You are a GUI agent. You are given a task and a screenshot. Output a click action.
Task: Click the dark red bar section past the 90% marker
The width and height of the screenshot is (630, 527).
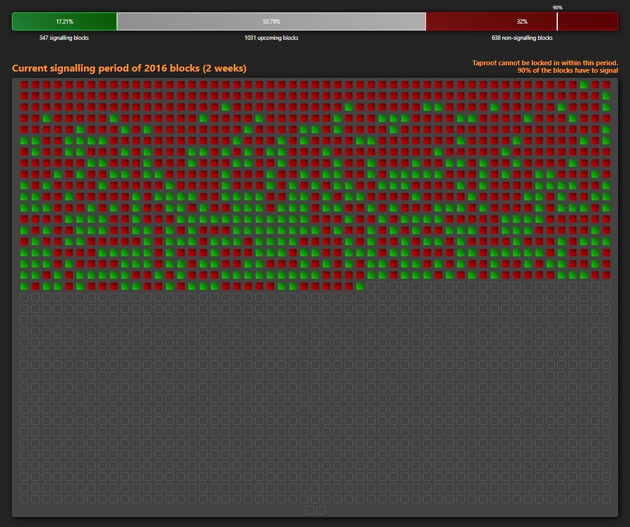(588, 21)
